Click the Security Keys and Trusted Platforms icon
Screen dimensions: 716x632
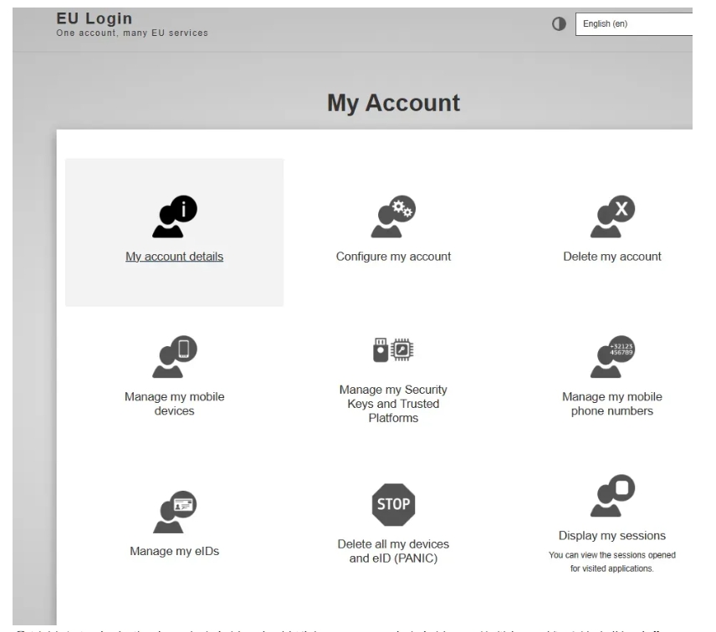click(x=393, y=351)
